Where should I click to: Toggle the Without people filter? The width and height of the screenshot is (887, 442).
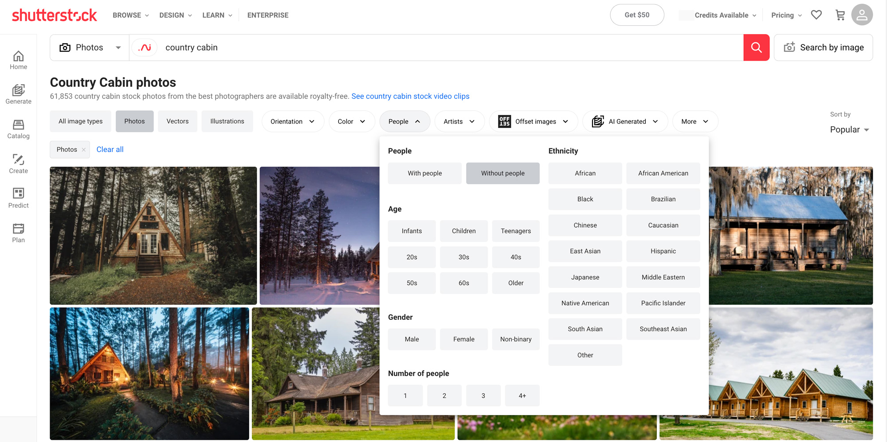(502, 173)
